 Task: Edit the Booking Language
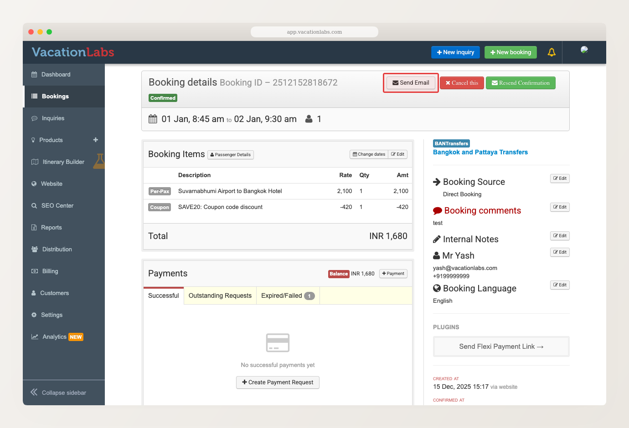tap(560, 285)
